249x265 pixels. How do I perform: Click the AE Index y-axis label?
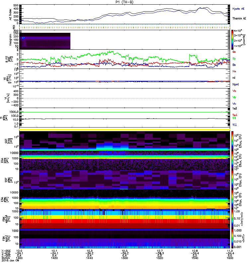pyautogui.click(x=11, y=15)
